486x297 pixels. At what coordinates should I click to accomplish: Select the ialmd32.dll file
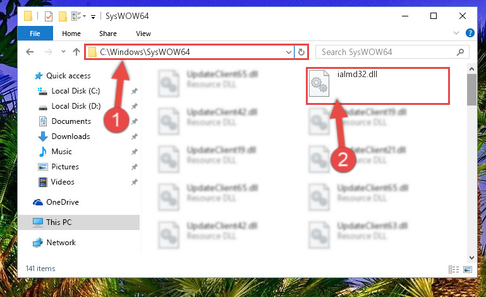tap(377, 85)
